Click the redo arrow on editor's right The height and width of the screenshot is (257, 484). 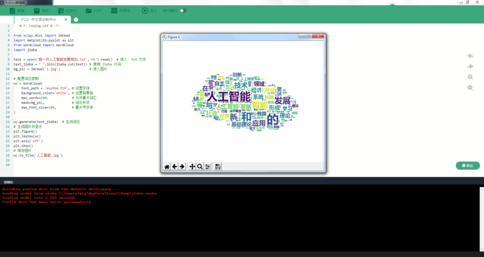click(x=471, y=66)
